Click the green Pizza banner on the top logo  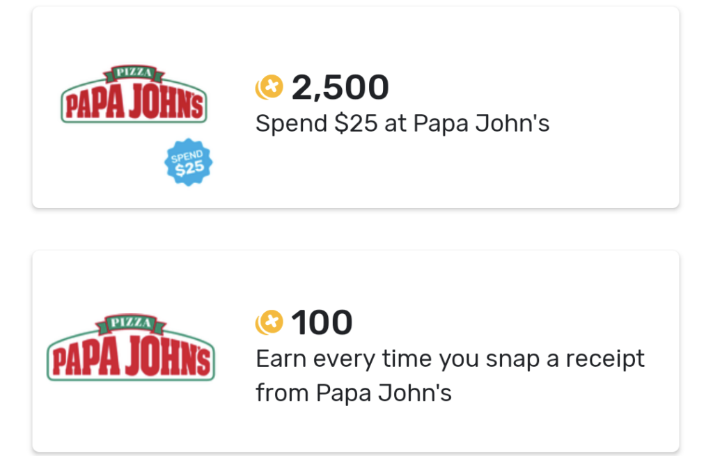tap(134, 73)
